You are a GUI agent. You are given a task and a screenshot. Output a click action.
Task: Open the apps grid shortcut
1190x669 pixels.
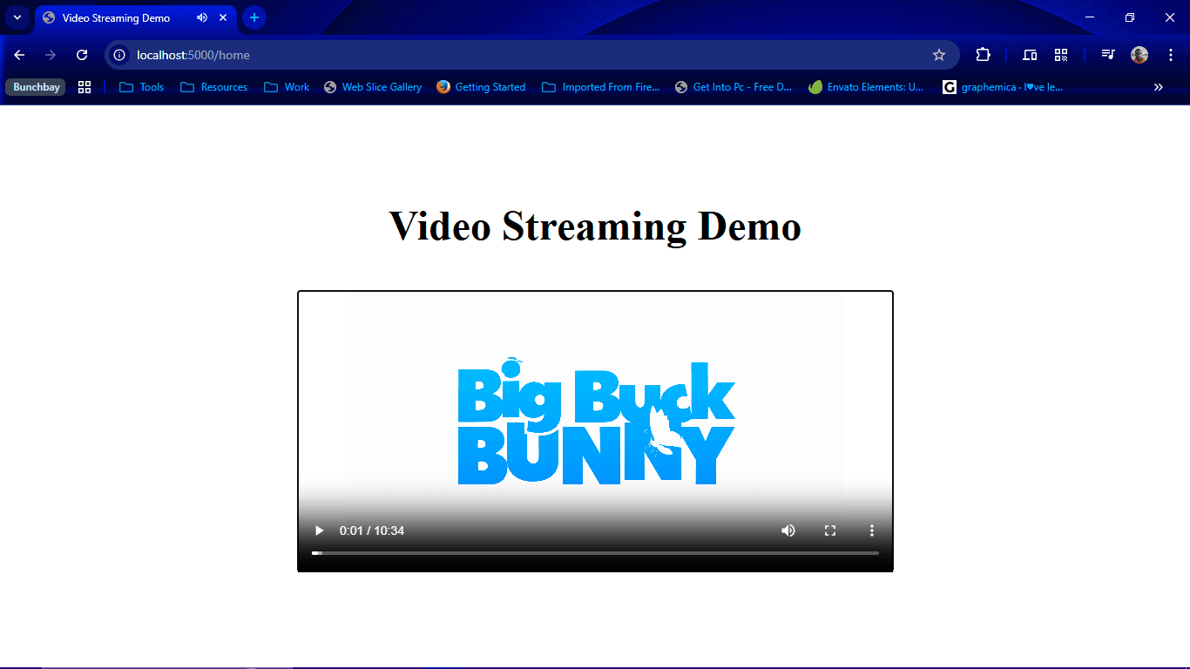(x=85, y=87)
